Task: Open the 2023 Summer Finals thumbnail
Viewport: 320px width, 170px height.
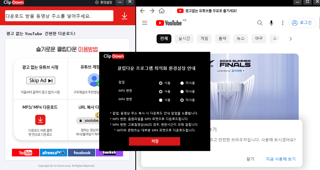Action: [x=254, y=86]
